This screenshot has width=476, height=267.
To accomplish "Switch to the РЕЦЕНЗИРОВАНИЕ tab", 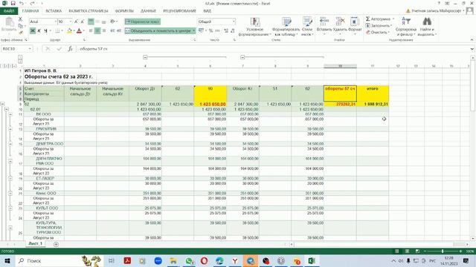I will click(x=179, y=11).
